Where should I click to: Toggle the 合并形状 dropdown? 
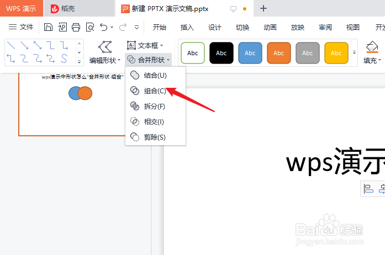[x=148, y=60]
